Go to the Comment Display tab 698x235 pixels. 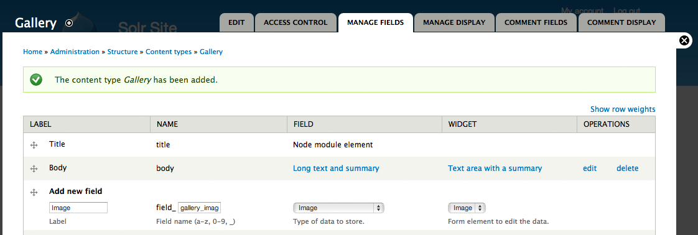tap(621, 22)
